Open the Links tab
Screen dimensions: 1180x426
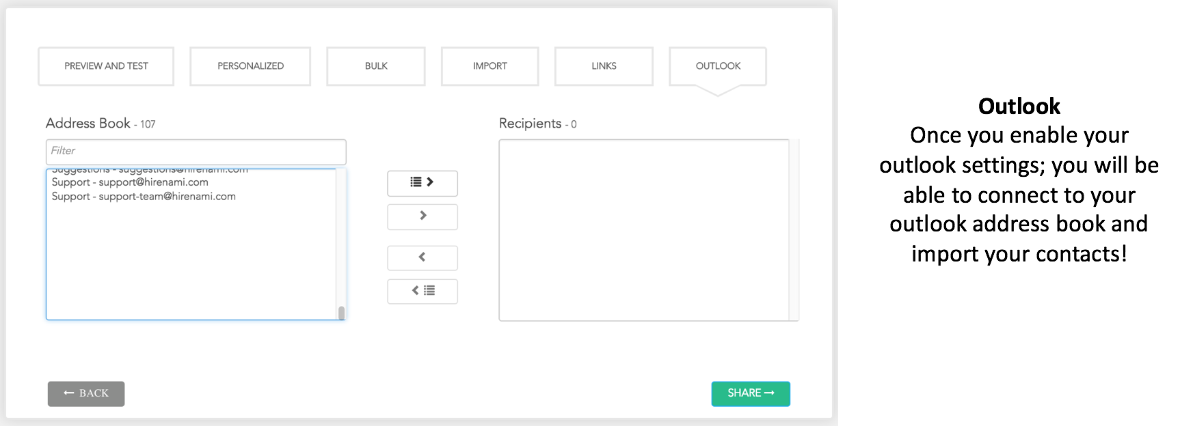[604, 66]
